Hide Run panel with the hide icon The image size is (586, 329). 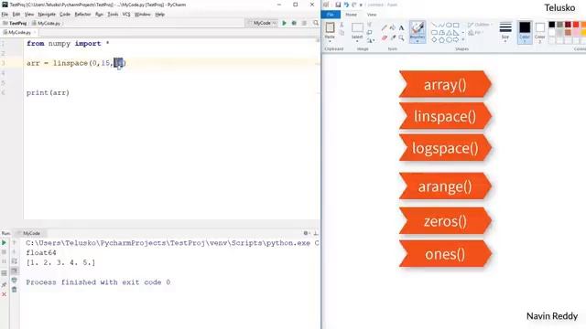[316, 233]
